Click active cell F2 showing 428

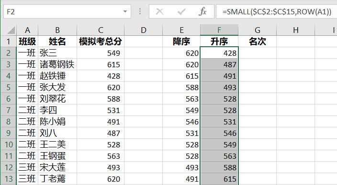click(219, 53)
